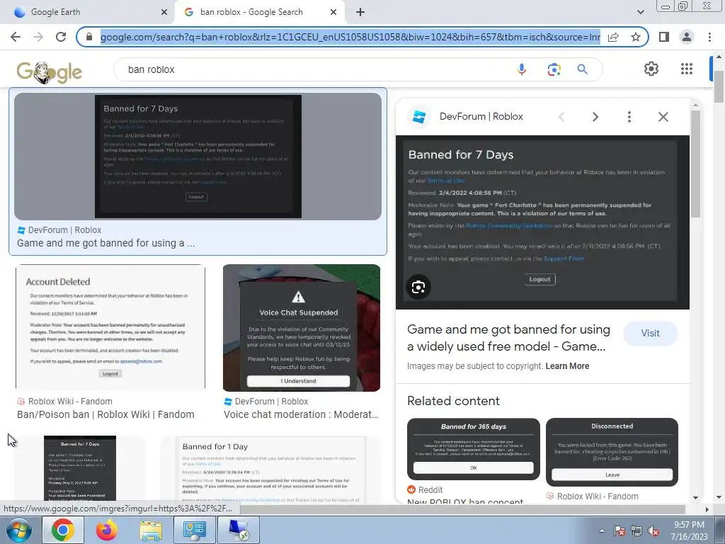Open the taskbar clock and date
Screen dimensions: 725x544
point(689,531)
